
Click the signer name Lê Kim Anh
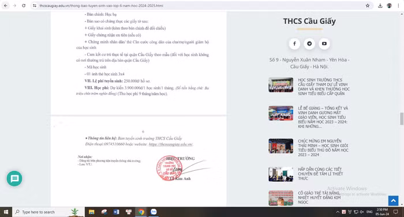pyautogui.click(x=180, y=178)
